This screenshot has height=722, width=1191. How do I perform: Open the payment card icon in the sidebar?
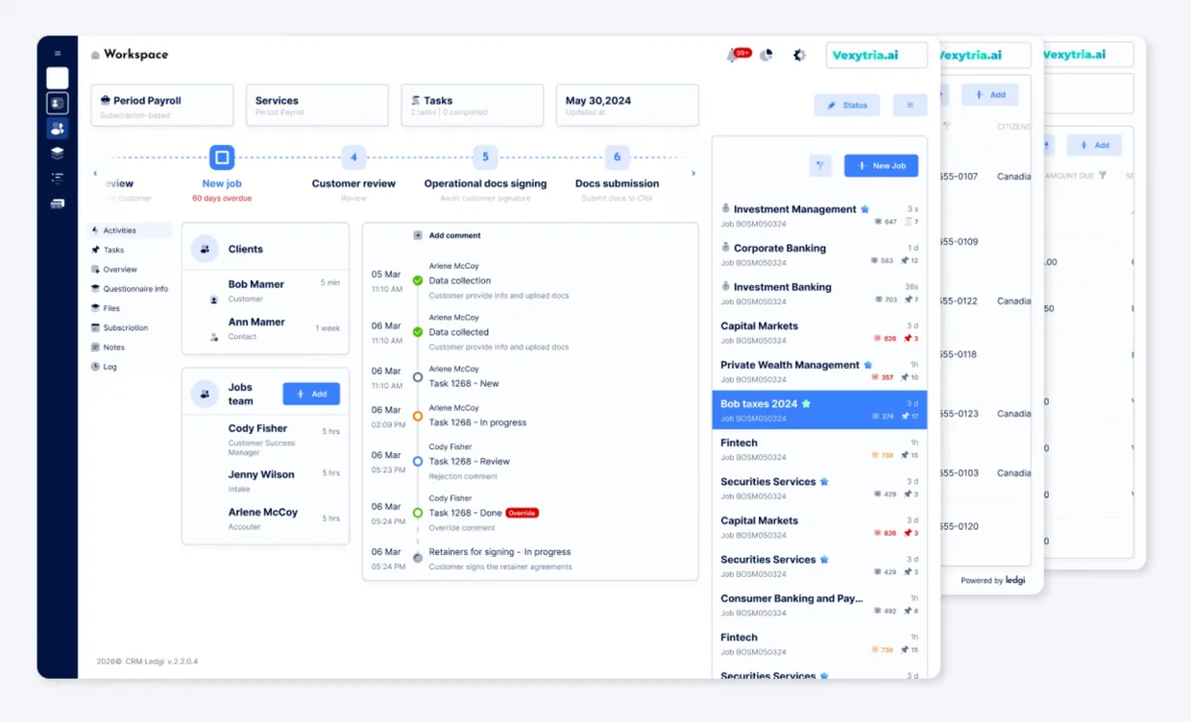tap(58, 204)
